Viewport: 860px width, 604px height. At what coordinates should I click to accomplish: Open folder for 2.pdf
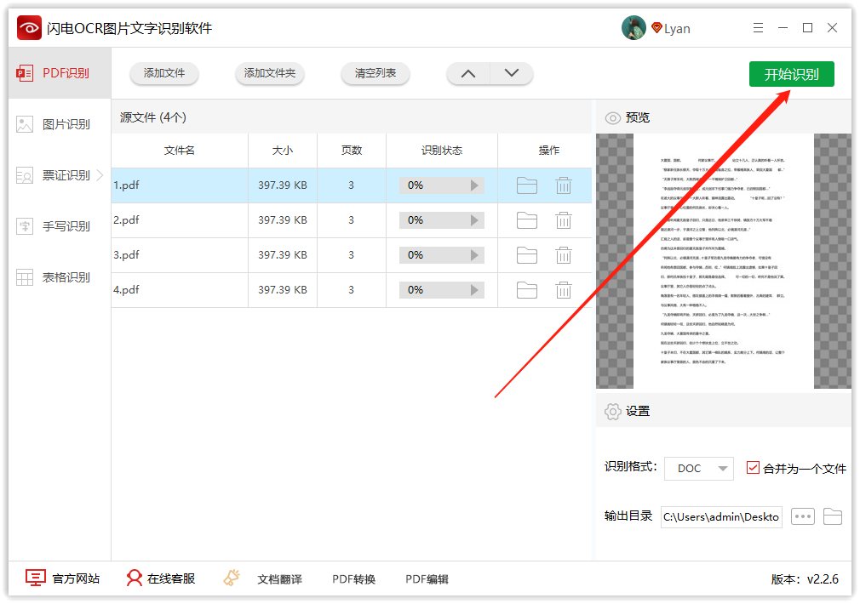pyautogui.click(x=526, y=220)
